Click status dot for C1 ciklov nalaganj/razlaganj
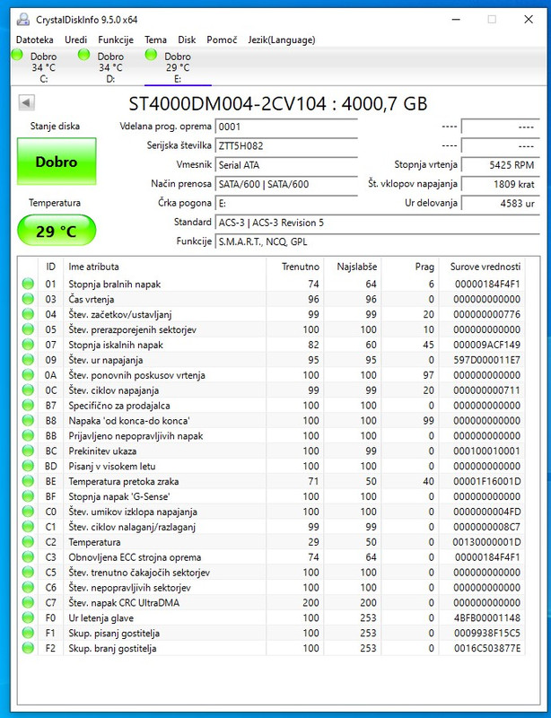This screenshot has height=718, width=551. pos(28,527)
